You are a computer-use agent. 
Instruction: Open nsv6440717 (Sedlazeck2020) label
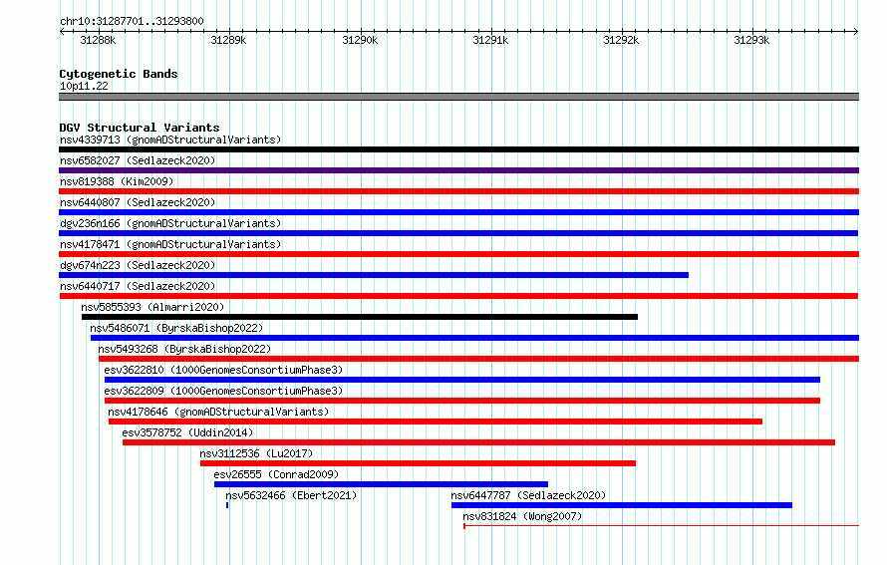138,286
